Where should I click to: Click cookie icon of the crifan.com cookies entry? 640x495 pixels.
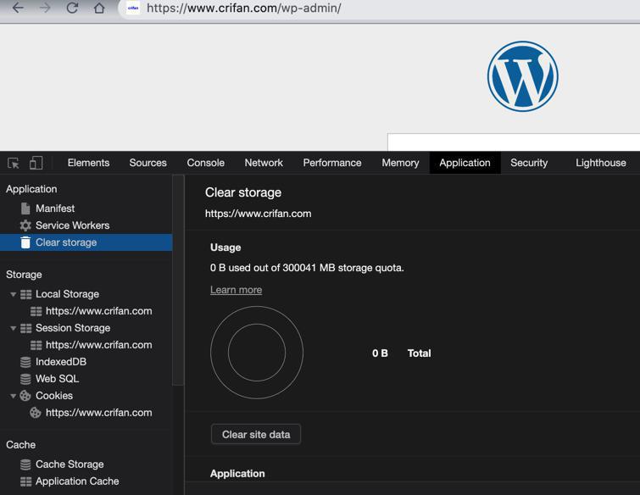point(36,413)
